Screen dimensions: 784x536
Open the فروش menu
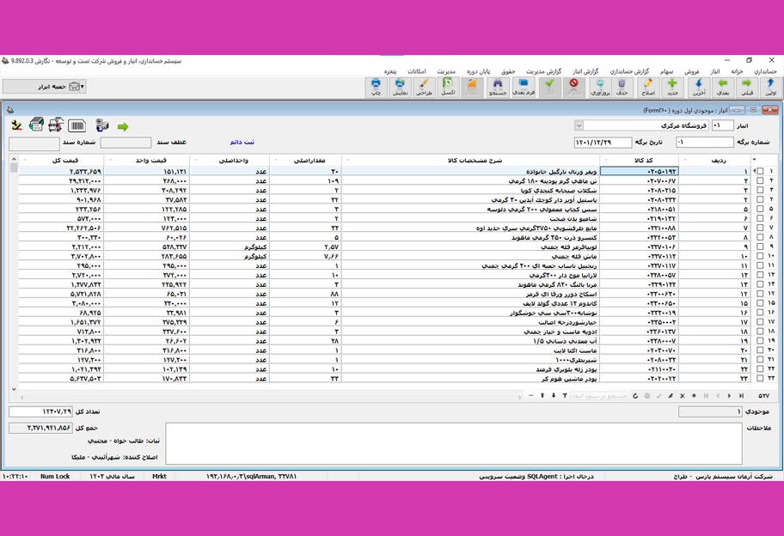pyautogui.click(x=691, y=71)
